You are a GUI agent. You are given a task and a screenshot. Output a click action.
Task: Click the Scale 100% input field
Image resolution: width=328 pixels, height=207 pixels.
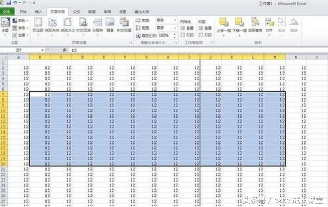[165, 35]
